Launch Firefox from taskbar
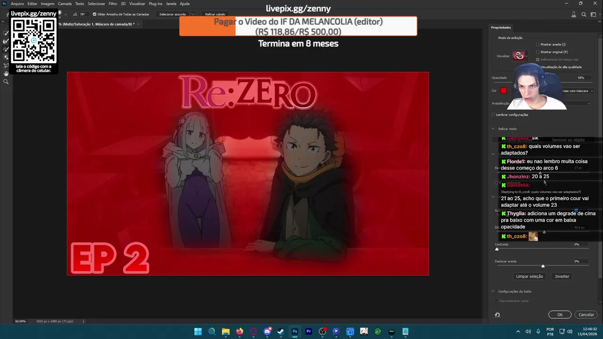 [239, 331]
